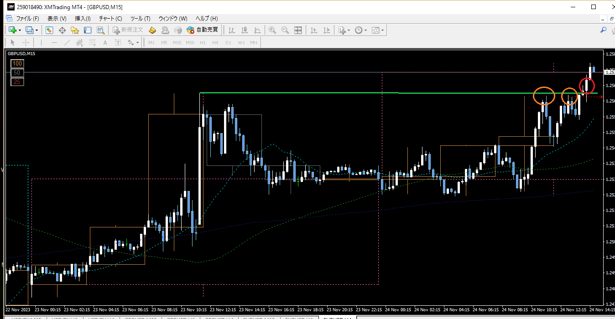Click the search magnifier at top right
615x319 pixels.
(603, 30)
